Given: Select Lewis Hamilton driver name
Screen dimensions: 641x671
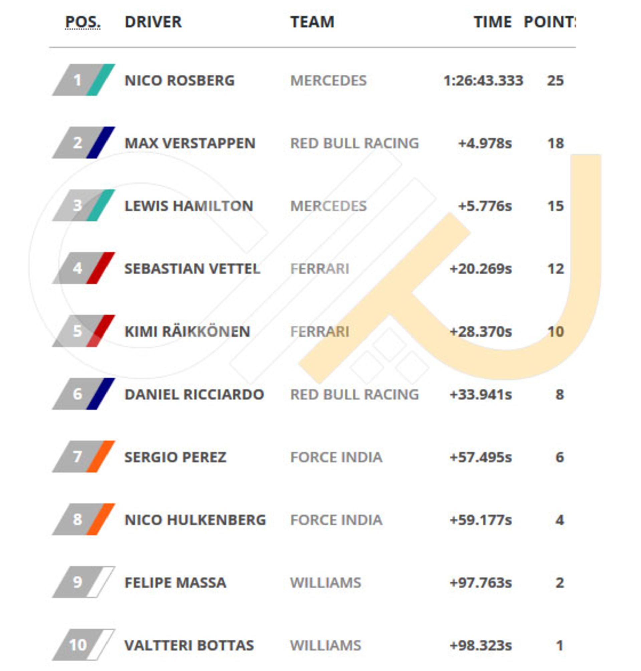Looking at the screenshot, I should (189, 206).
